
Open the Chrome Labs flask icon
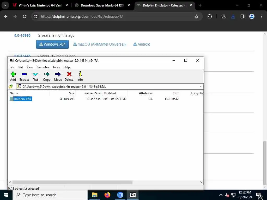pos(223,16)
